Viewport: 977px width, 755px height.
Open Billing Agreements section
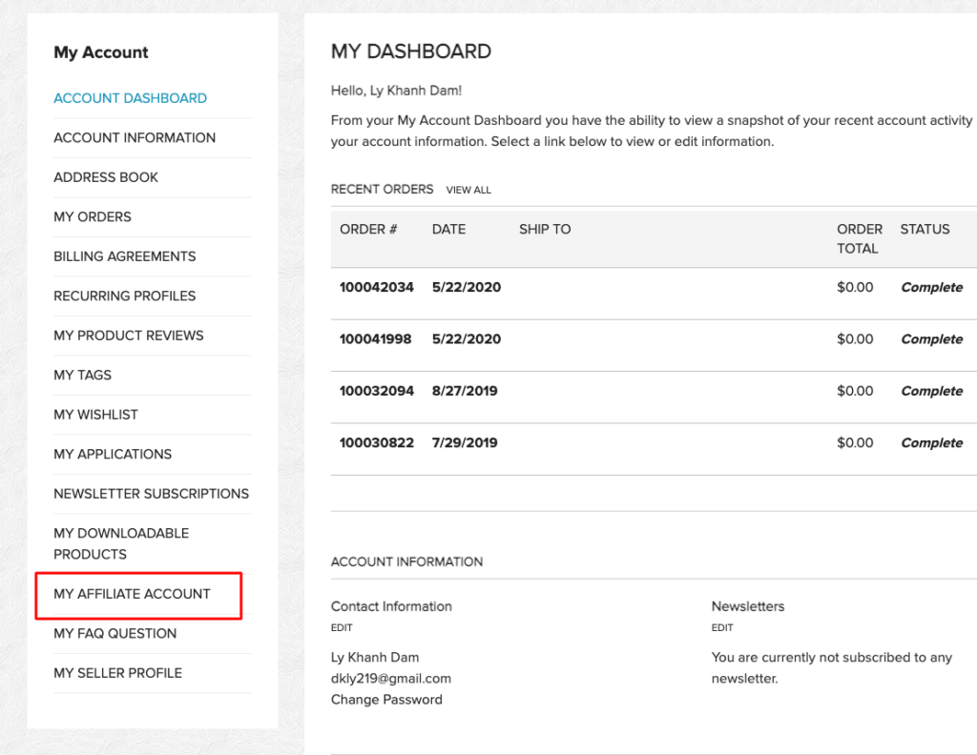[x=124, y=256]
